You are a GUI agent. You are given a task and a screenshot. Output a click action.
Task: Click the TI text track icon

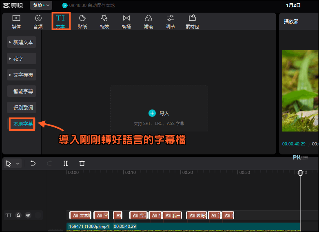8,215
